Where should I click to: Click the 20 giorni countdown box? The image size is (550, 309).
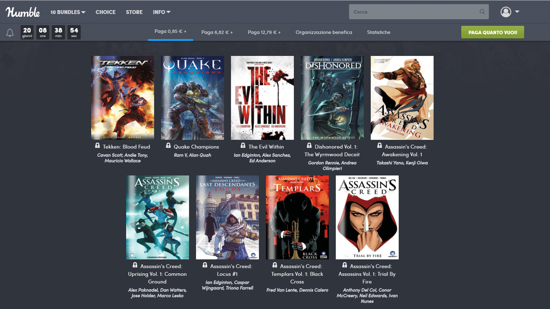point(27,32)
